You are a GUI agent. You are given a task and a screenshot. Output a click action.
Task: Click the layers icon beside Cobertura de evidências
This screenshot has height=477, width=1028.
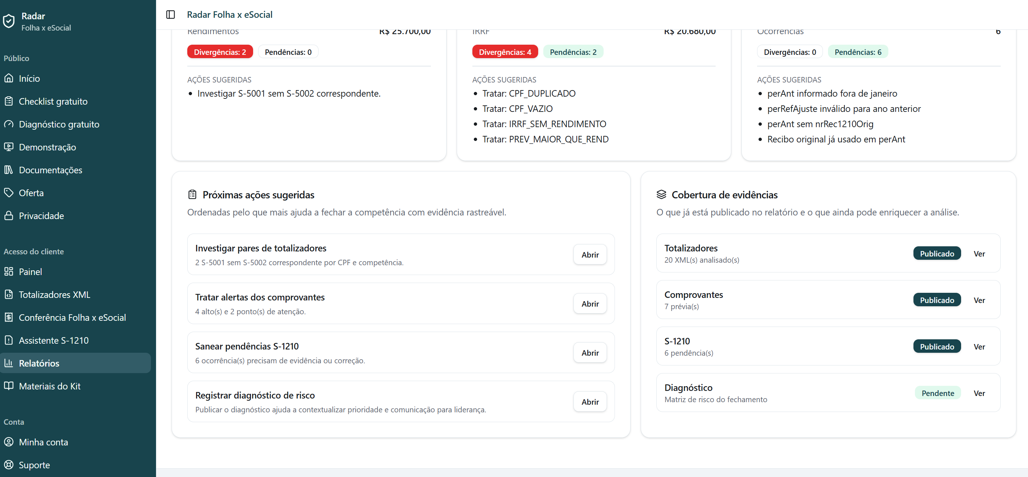[661, 195]
